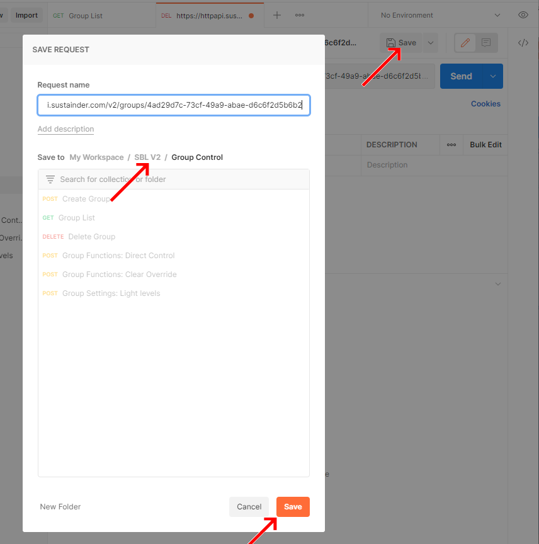Click the filter icon in the collection search
This screenshot has width=539, height=544.
50,179
